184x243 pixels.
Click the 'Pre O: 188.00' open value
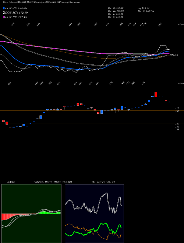116,8
